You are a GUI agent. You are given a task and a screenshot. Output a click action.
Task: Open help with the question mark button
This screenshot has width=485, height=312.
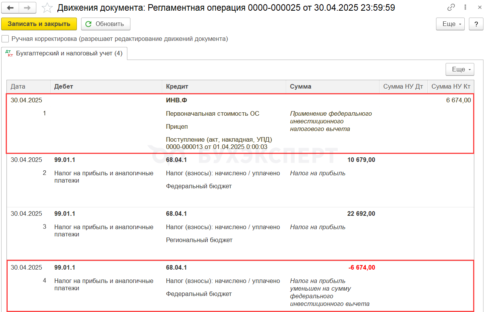(476, 24)
